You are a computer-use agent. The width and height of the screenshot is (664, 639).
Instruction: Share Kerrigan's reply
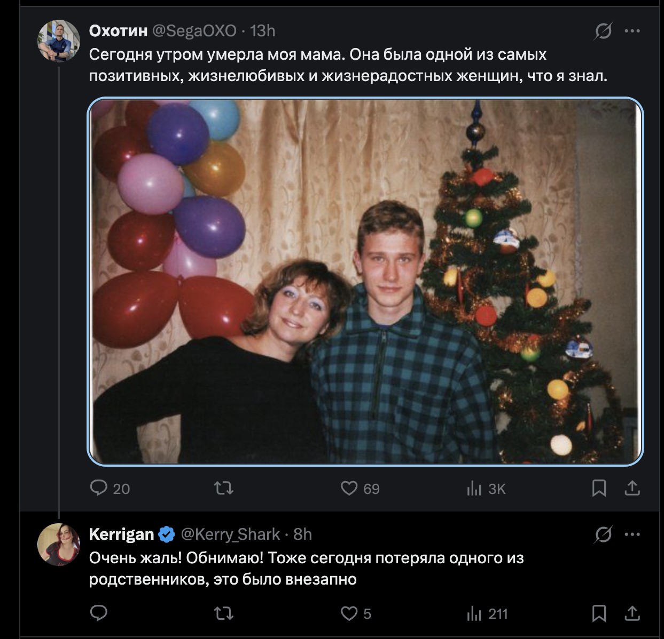click(x=632, y=613)
